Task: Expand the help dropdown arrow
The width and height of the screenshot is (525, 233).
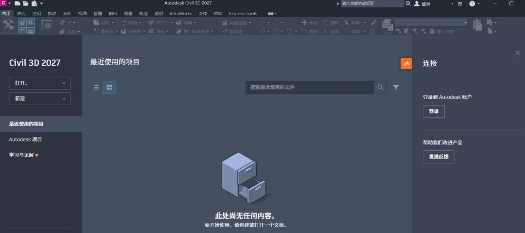Action: point(479,4)
